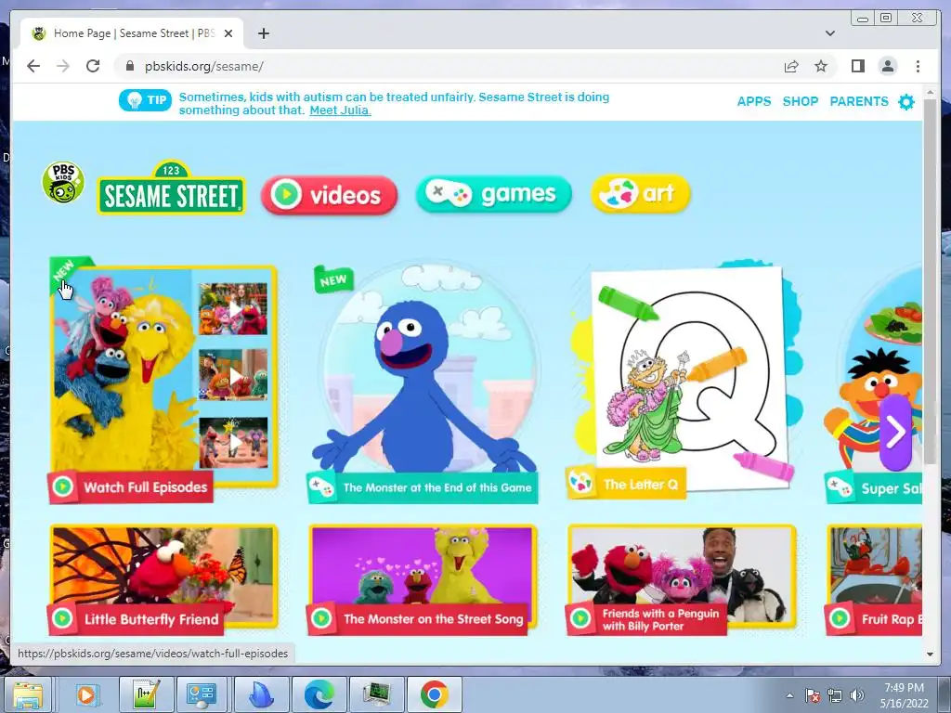Screen dimensions: 951x713
Task: Reload the page with the refresh icon
Action: [93, 66]
